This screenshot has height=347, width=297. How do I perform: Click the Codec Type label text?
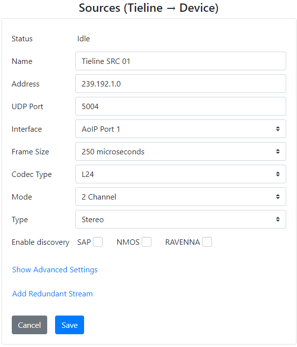click(x=31, y=174)
